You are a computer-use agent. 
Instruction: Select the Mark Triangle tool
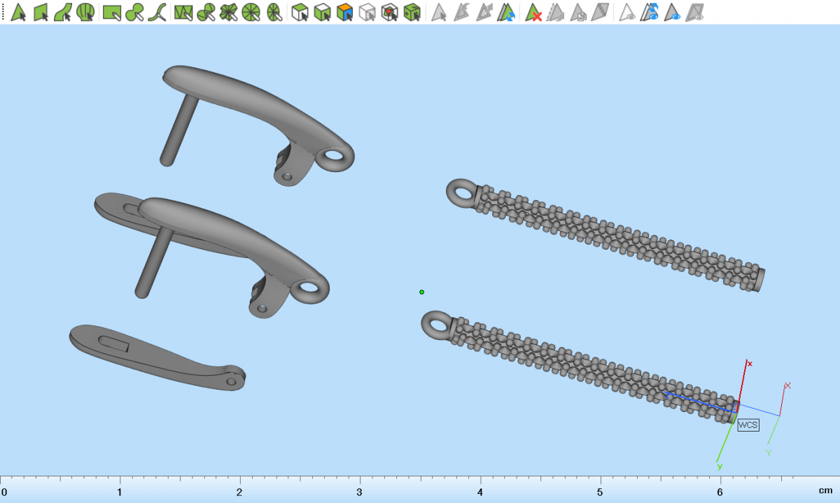(19, 12)
